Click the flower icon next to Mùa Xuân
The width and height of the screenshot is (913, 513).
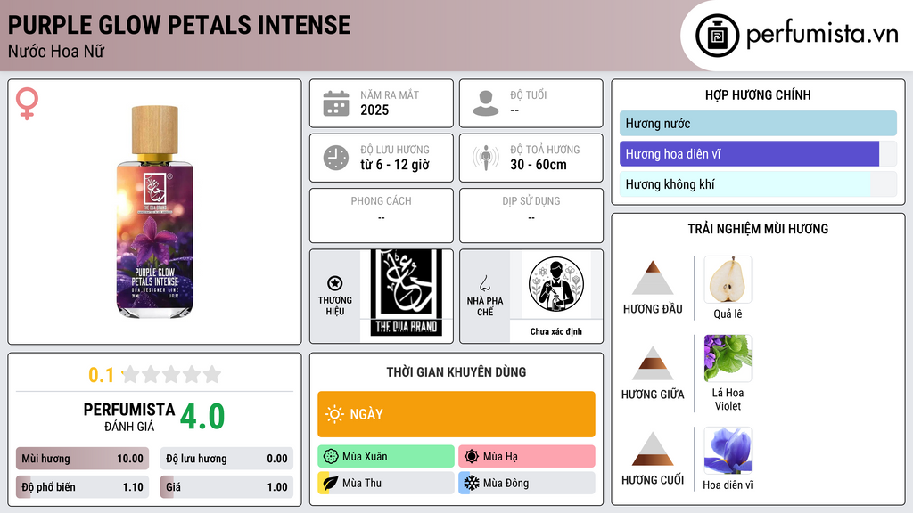(331, 457)
